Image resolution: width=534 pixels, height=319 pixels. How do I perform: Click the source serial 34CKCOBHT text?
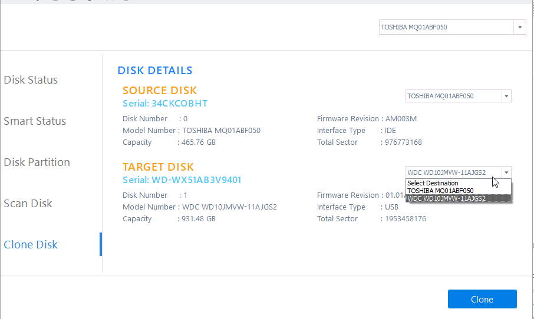pyautogui.click(x=165, y=104)
